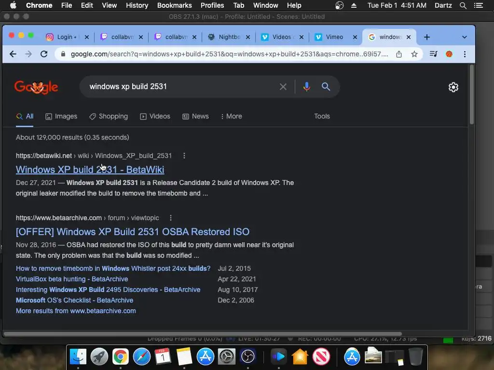Select the Videos search filter
The width and height of the screenshot is (494, 370).
(x=155, y=117)
